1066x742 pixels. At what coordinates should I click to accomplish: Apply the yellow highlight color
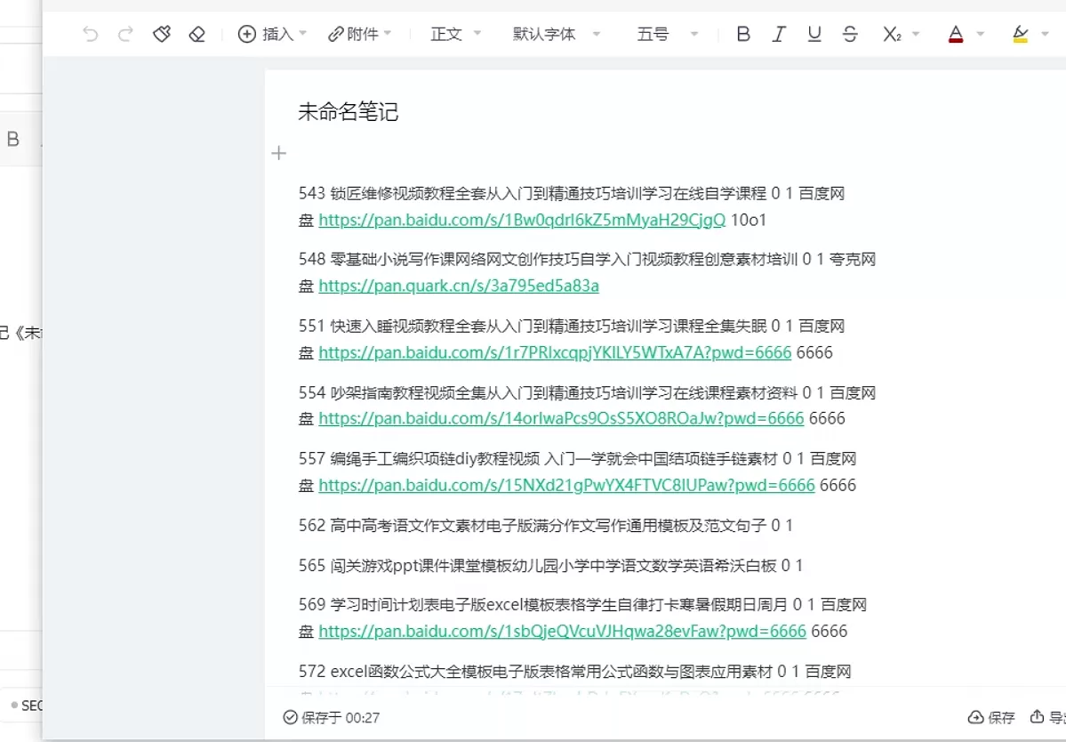click(1020, 34)
